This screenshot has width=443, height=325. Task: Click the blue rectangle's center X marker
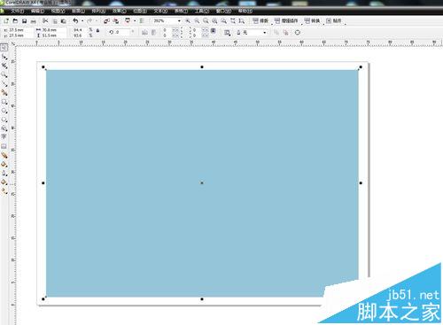coord(202,183)
